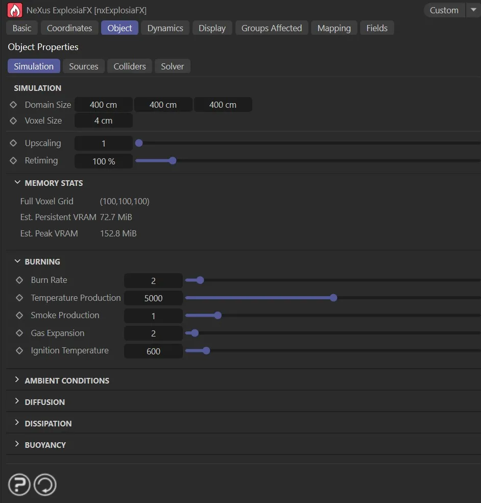Screen dimensions: 481x503
Task: Click the Voxel Size input field
Action: [103, 121]
